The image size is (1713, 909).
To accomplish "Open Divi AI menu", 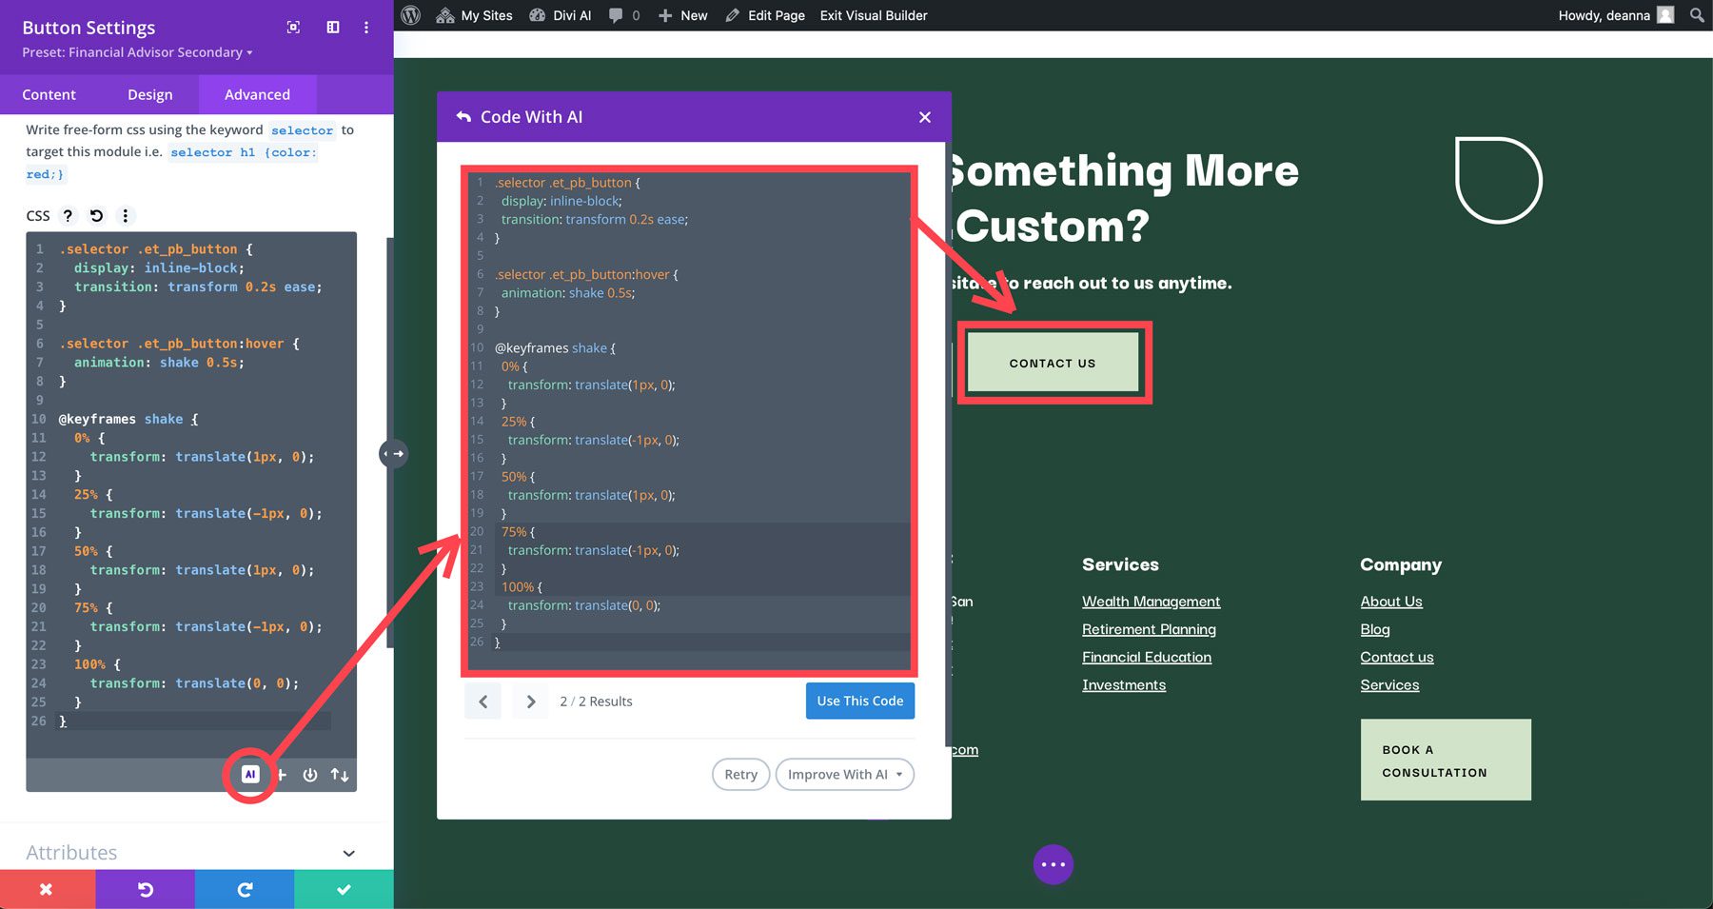I will pyautogui.click(x=561, y=15).
